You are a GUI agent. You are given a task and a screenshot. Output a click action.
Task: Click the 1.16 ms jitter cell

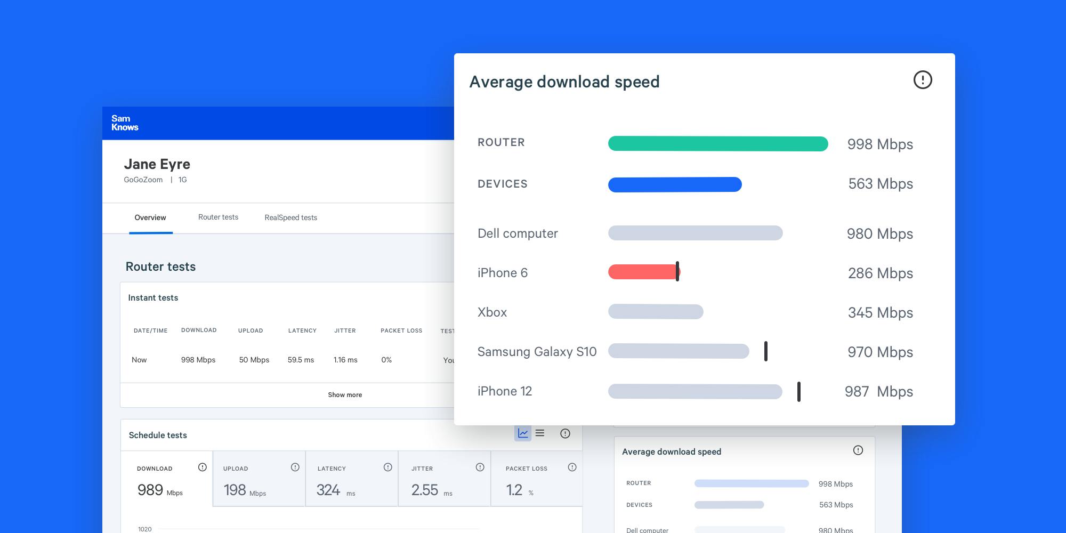(x=345, y=360)
